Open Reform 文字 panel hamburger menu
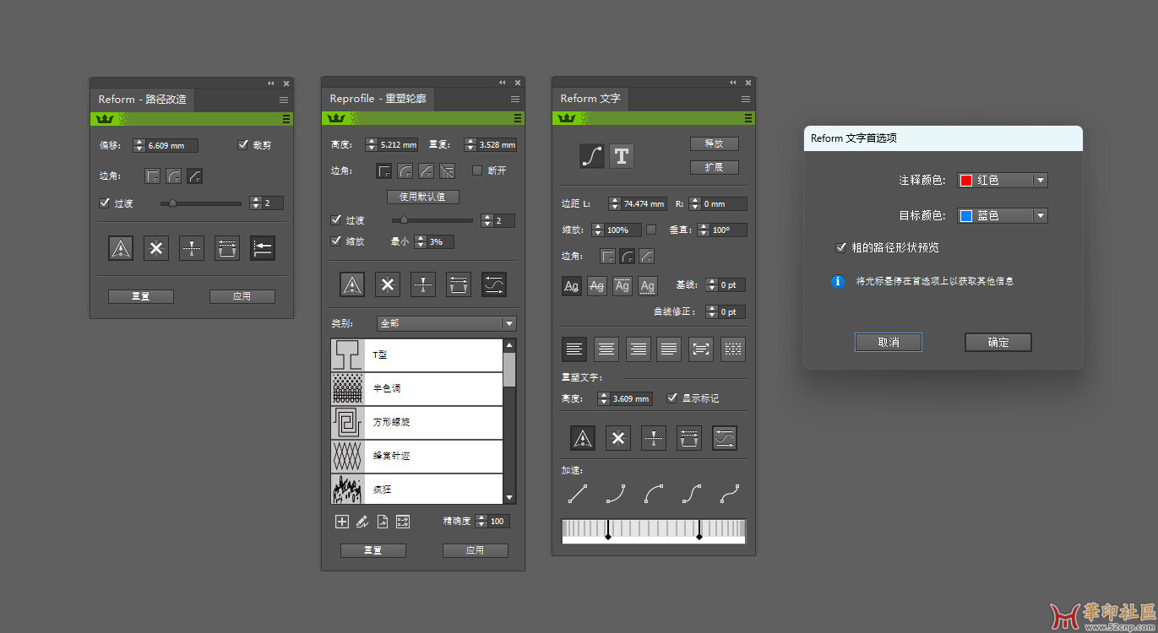This screenshot has height=633, width=1158. 747,99
